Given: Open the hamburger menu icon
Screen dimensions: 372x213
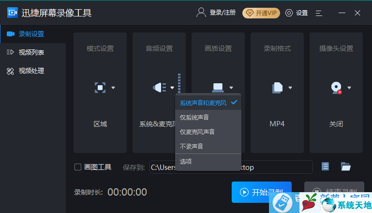Looking at the screenshot, I should 319,13.
